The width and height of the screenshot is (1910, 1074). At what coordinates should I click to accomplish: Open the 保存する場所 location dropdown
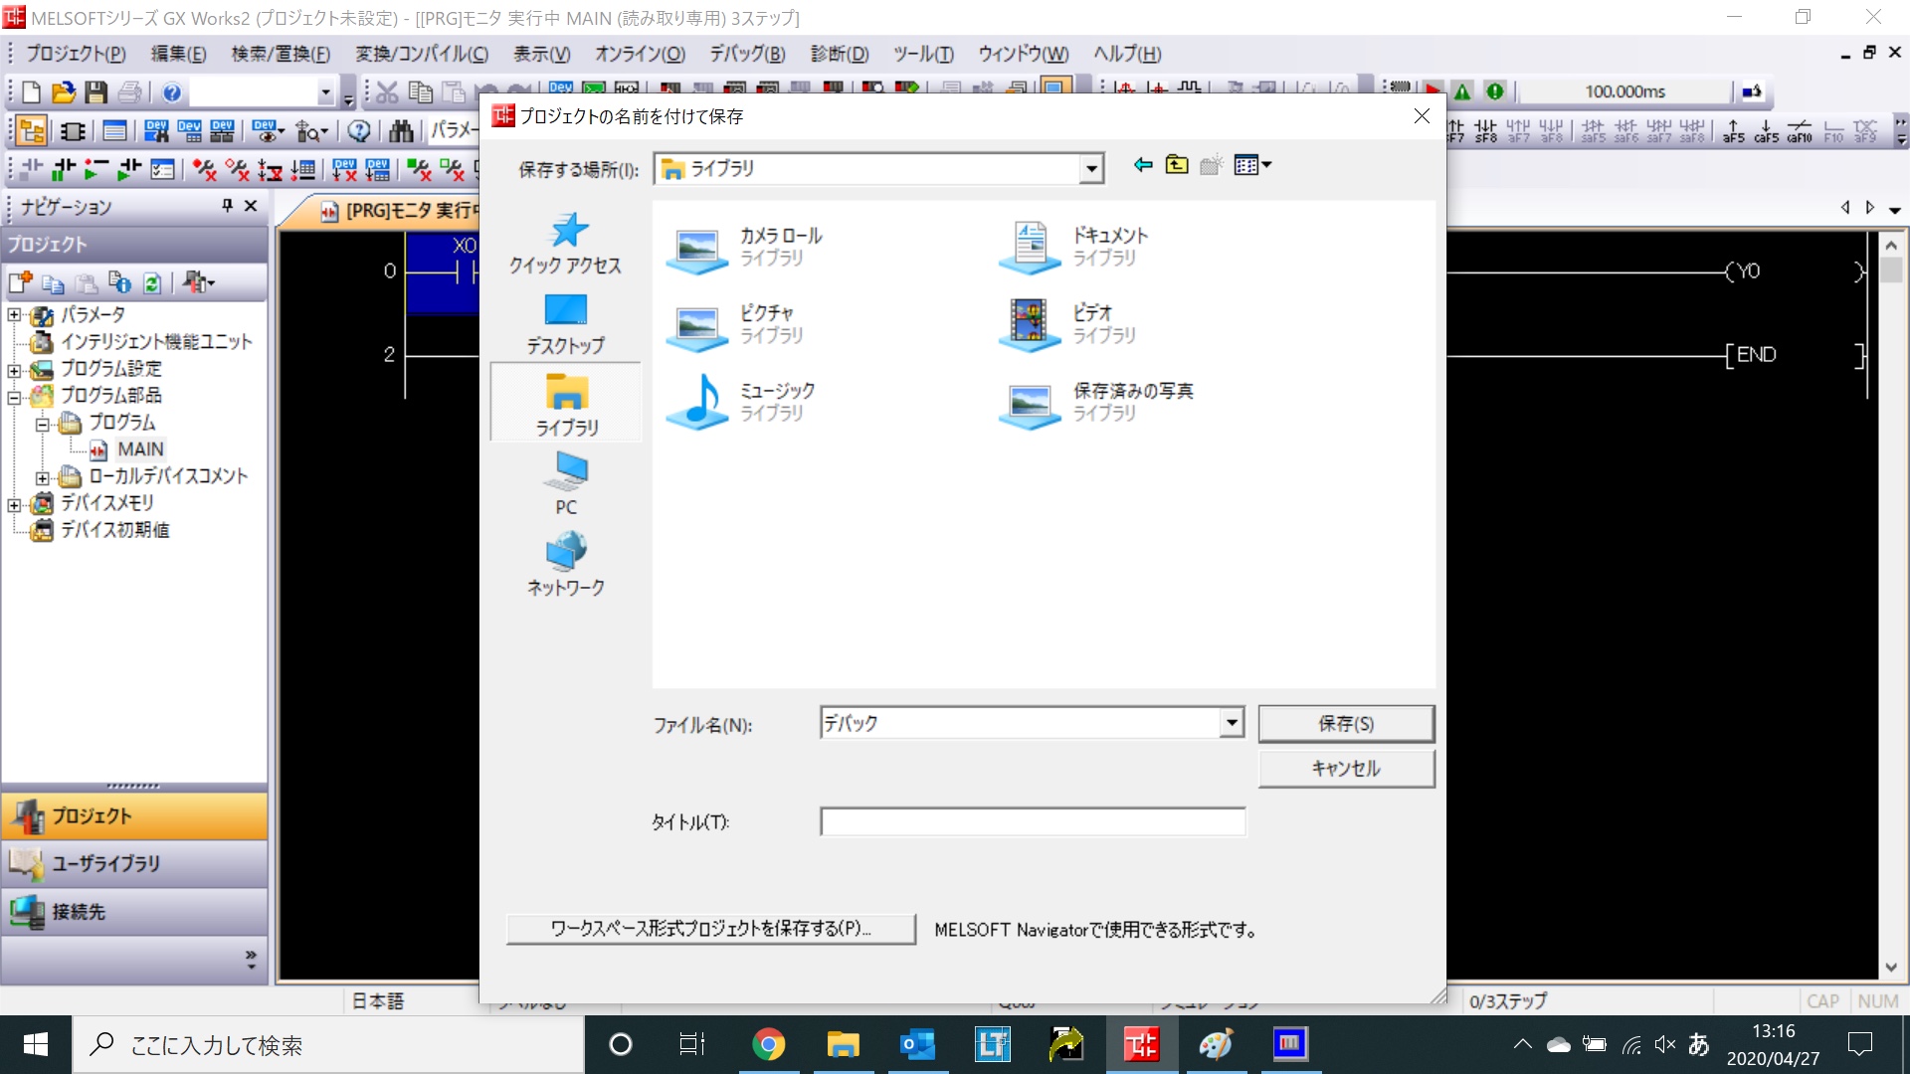tap(1091, 169)
